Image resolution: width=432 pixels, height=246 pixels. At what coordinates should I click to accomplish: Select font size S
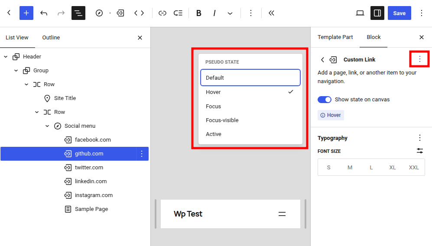pos(329,168)
